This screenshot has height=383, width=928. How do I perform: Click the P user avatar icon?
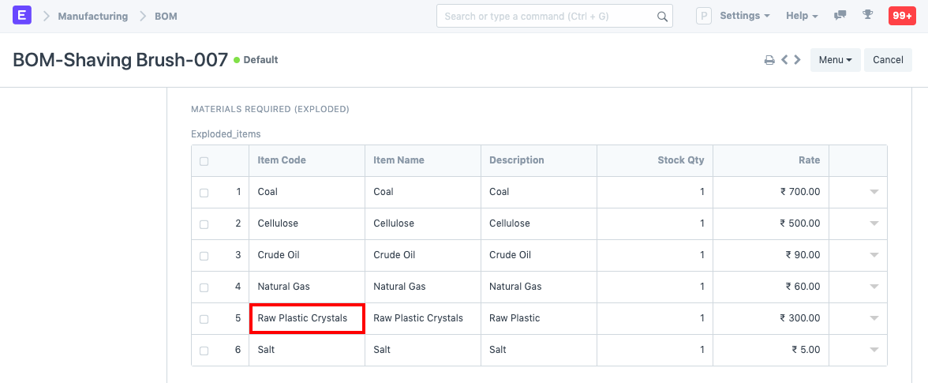(x=703, y=16)
